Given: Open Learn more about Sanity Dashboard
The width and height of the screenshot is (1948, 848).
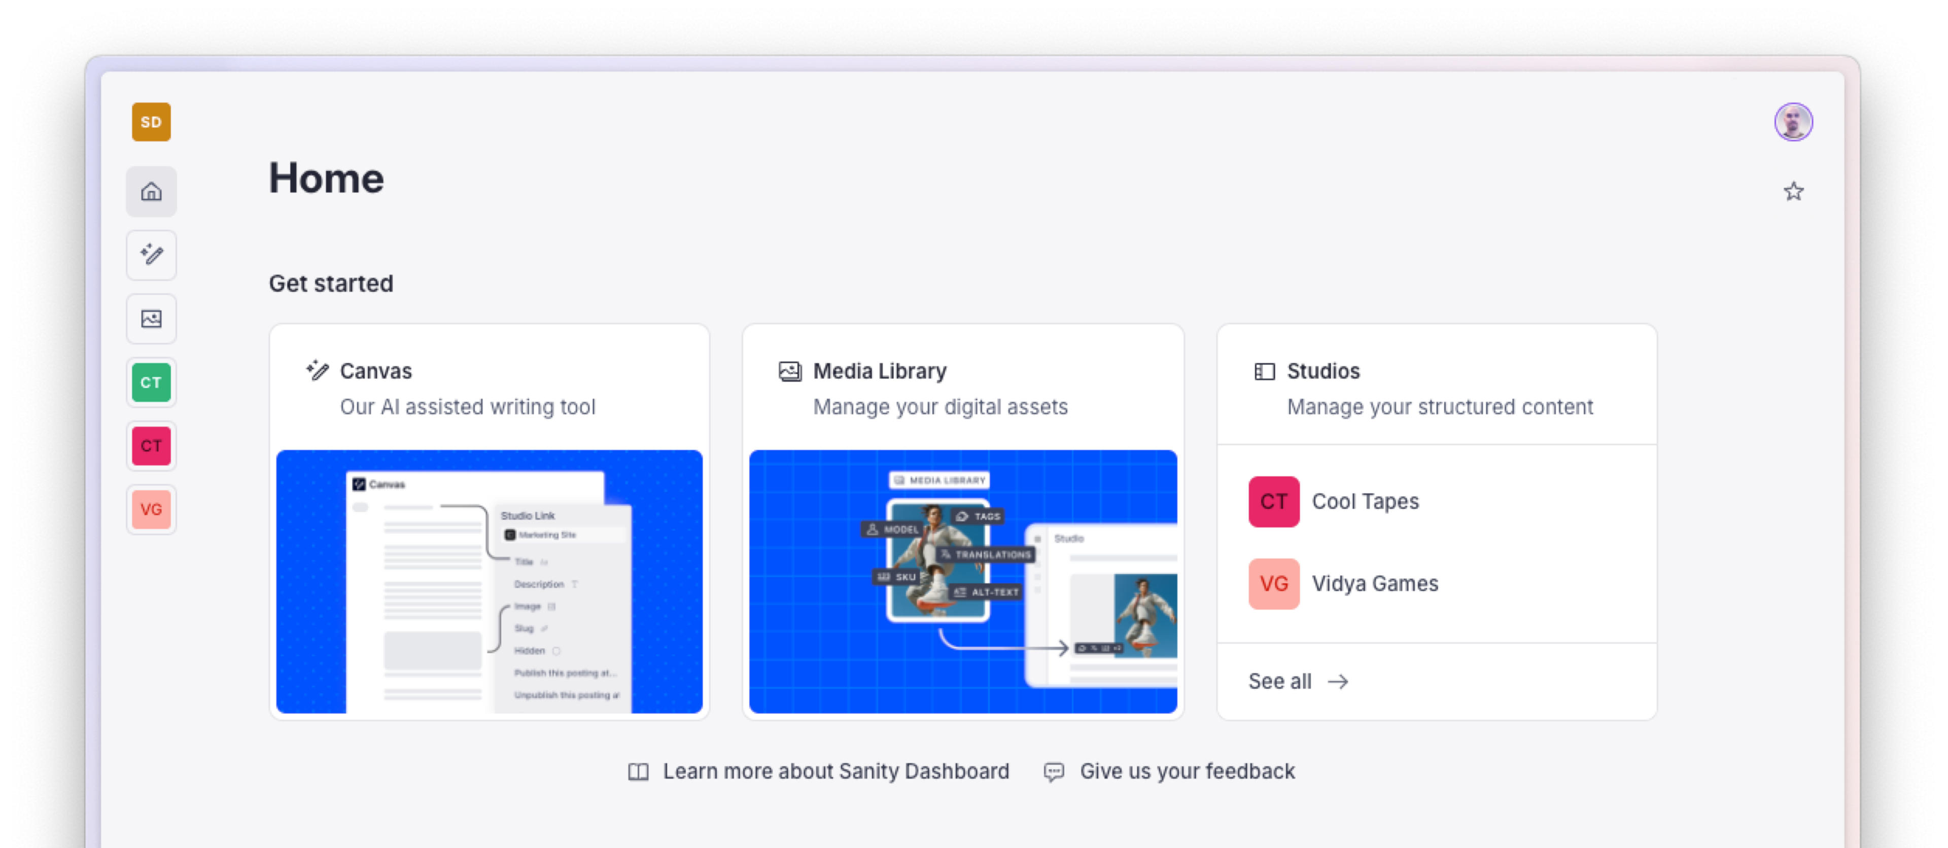Looking at the screenshot, I should pos(835,771).
